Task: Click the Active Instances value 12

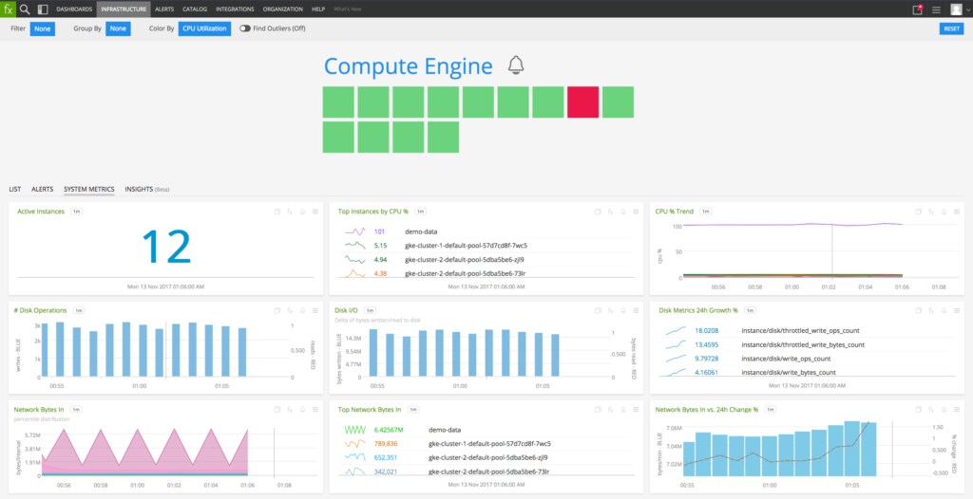Action: pyautogui.click(x=165, y=247)
